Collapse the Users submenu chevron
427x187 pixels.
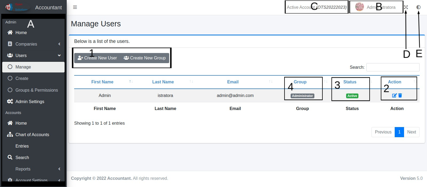pos(59,55)
